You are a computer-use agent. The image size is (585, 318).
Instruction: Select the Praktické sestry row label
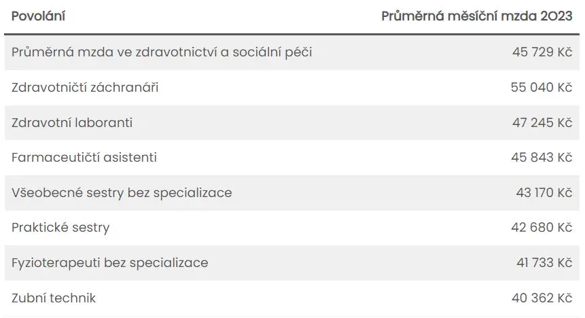[60, 228]
